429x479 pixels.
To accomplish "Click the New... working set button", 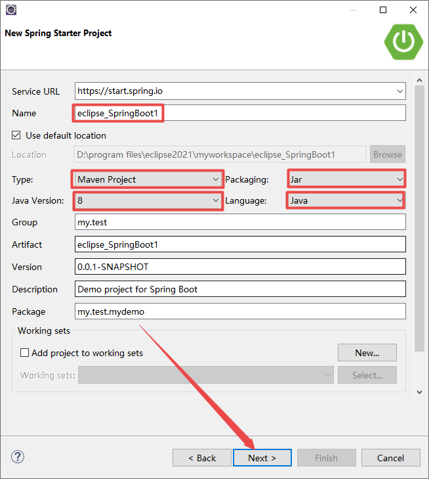I will 367,353.
